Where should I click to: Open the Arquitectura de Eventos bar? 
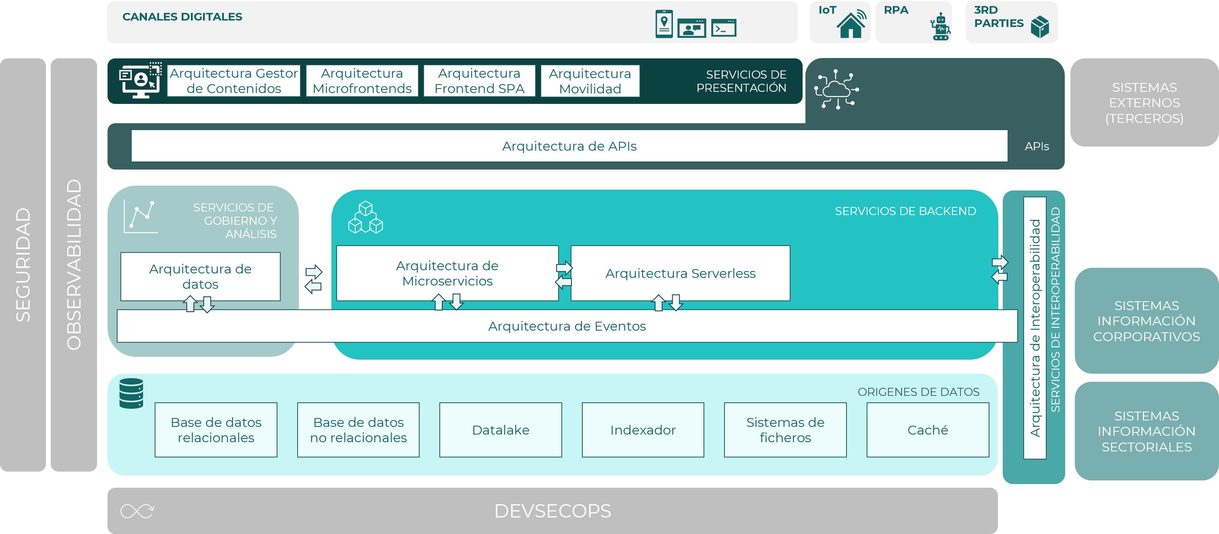coord(567,326)
